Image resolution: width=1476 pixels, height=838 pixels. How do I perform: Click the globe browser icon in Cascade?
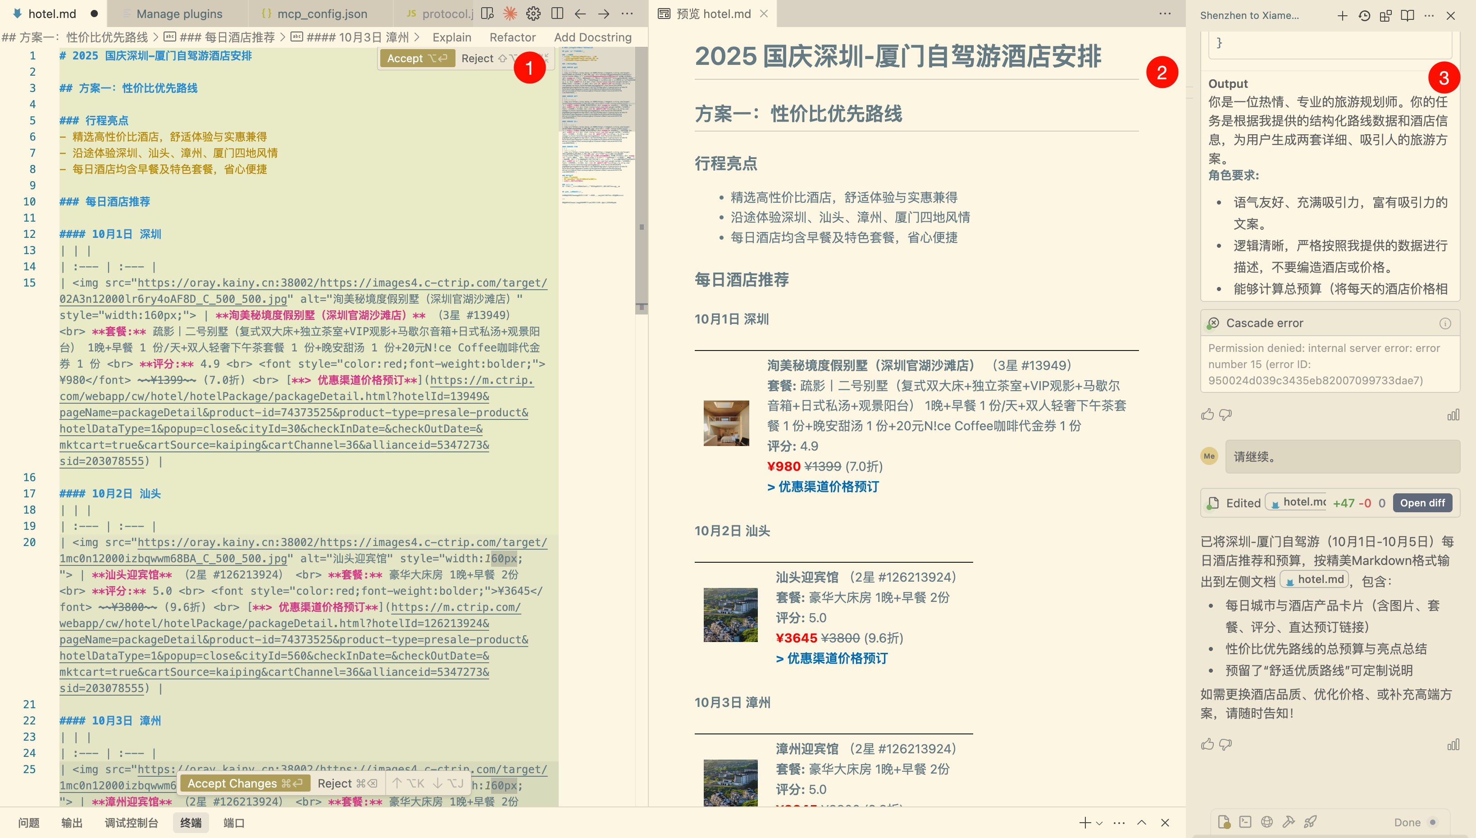1266,822
